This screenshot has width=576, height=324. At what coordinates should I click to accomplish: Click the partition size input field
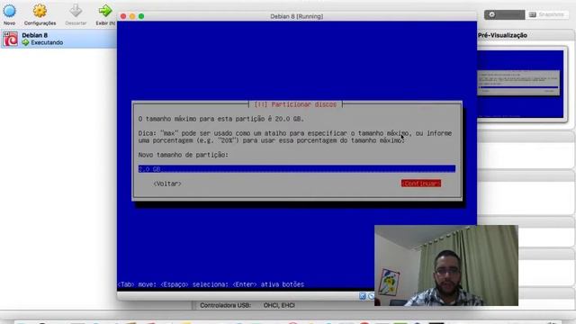[297, 169]
